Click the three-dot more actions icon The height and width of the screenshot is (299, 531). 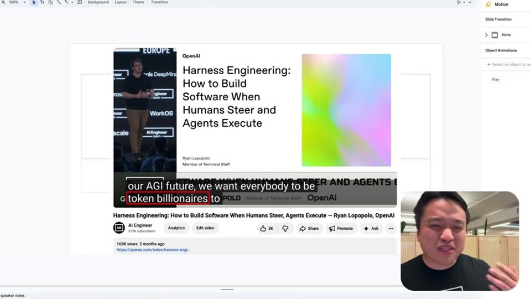pos(391,229)
